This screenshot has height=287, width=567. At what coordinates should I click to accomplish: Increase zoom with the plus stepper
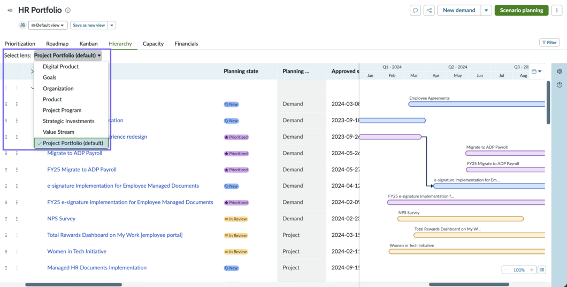point(532,270)
